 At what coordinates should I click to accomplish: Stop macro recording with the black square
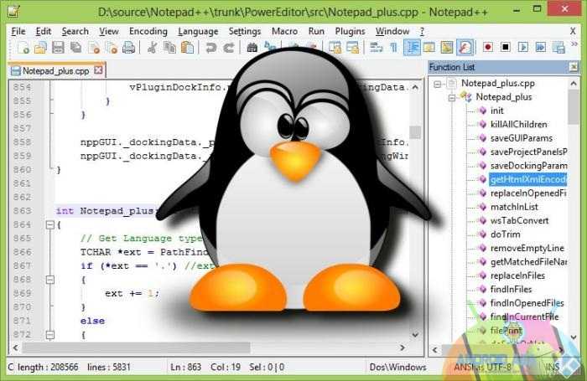pyautogui.click(x=506, y=47)
